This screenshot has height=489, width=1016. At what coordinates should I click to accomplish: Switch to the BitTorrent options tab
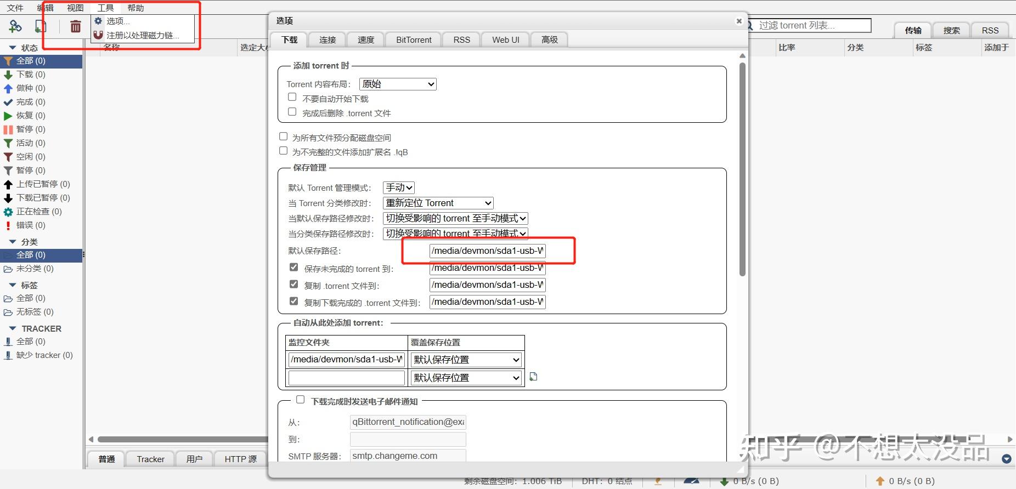point(414,40)
